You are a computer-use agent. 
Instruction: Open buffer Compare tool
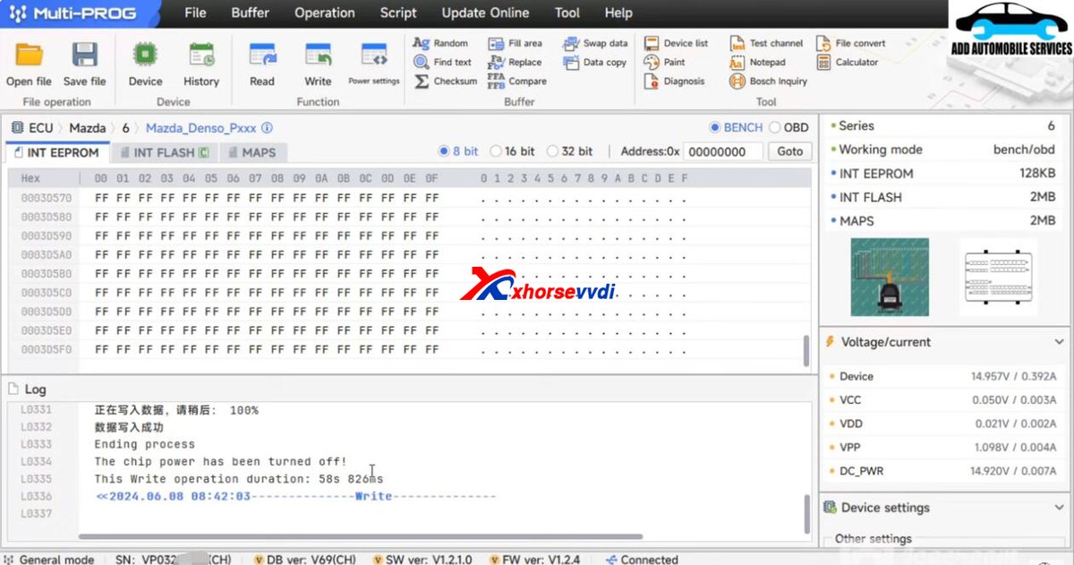pyautogui.click(x=517, y=81)
